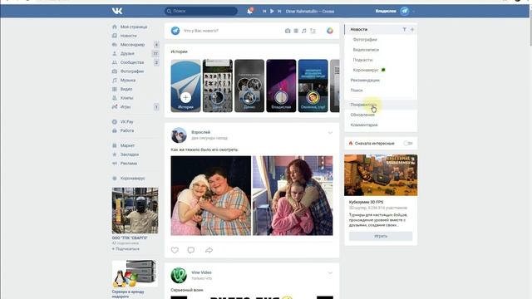Comment on the Взрослей post
The image size is (532, 299).
coord(191,250)
